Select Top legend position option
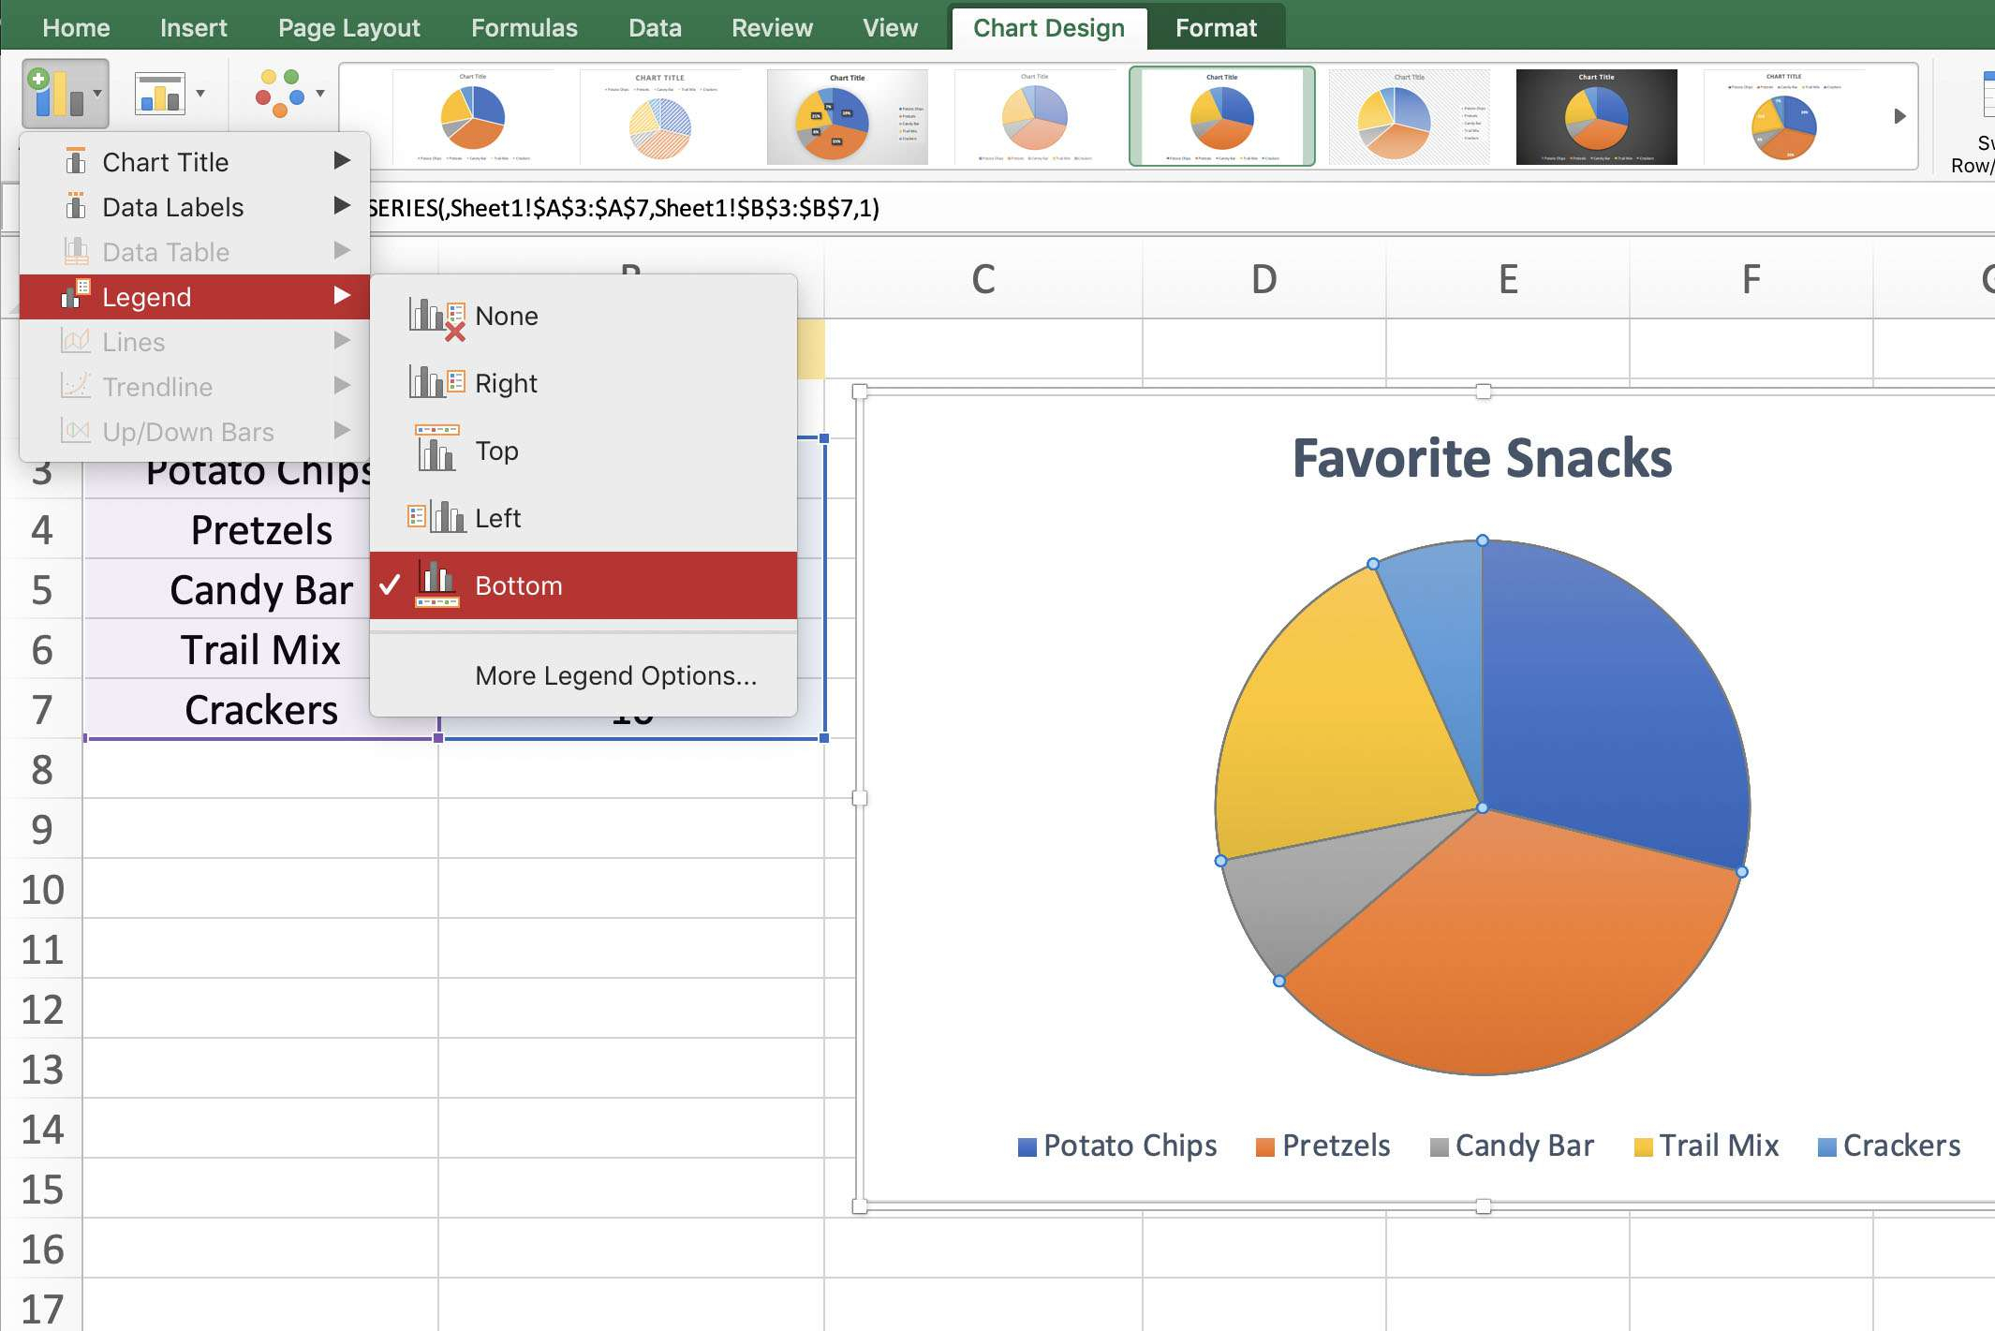The width and height of the screenshot is (1995, 1331). coord(496,449)
